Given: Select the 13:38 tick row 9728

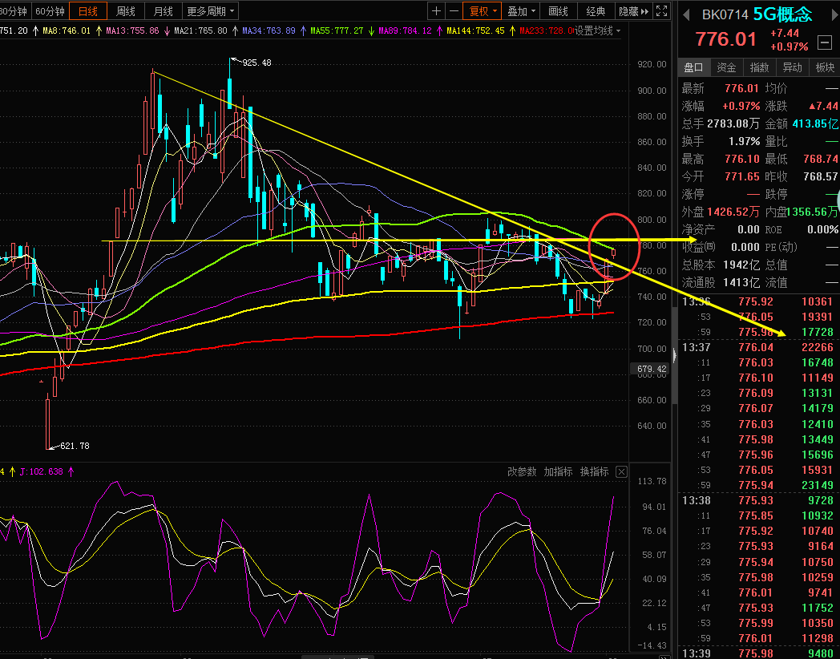Looking at the screenshot, I should tap(758, 500).
